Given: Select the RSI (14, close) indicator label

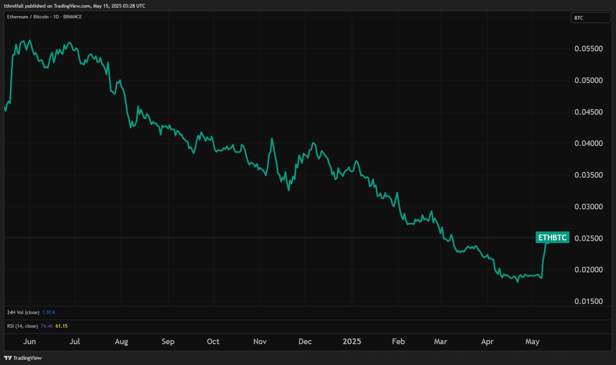Looking at the screenshot, I should click(23, 326).
